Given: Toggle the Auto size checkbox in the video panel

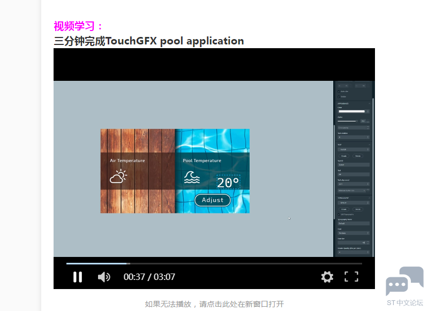Looking at the screenshot, I should pyautogui.click(x=339, y=92).
